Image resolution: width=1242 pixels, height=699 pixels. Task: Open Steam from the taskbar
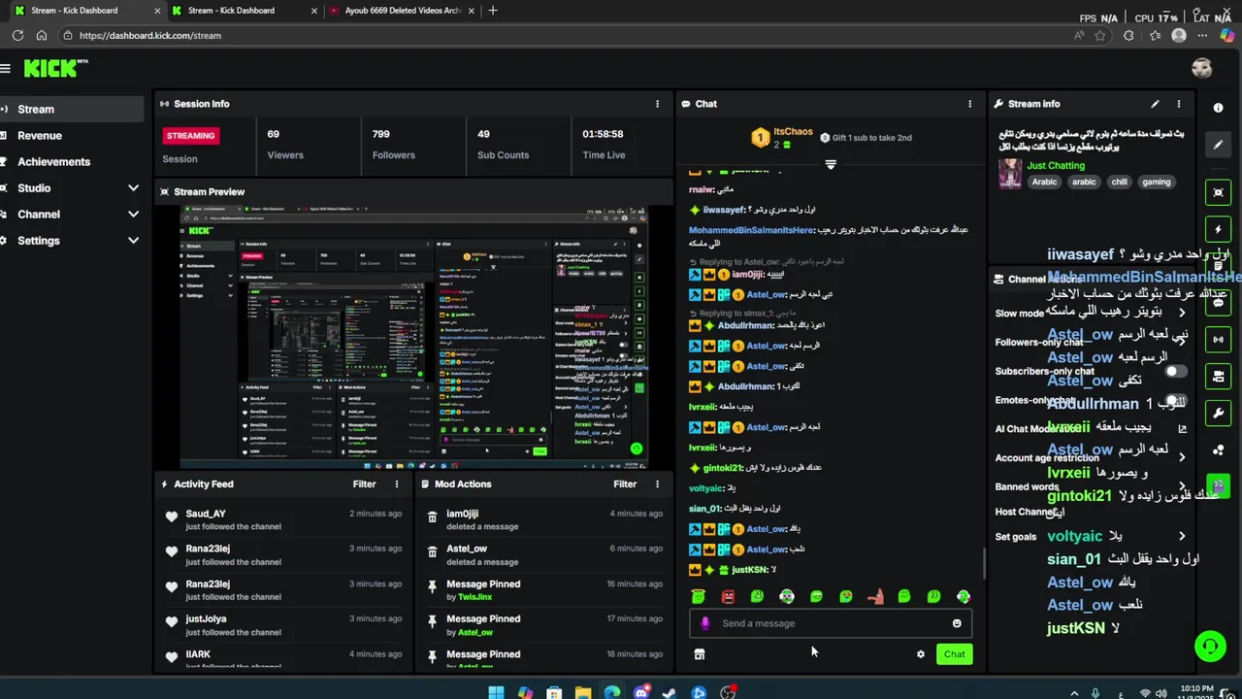pos(670,693)
